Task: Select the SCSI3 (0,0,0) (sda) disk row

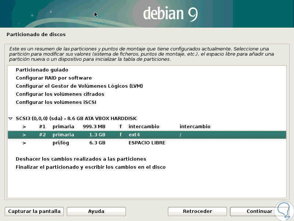Action: coord(147,118)
